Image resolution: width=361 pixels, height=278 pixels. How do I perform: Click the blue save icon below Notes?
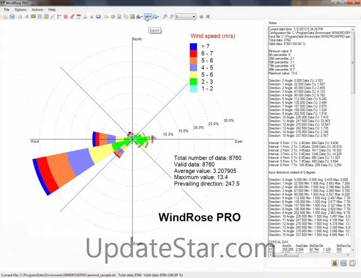tap(343, 263)
